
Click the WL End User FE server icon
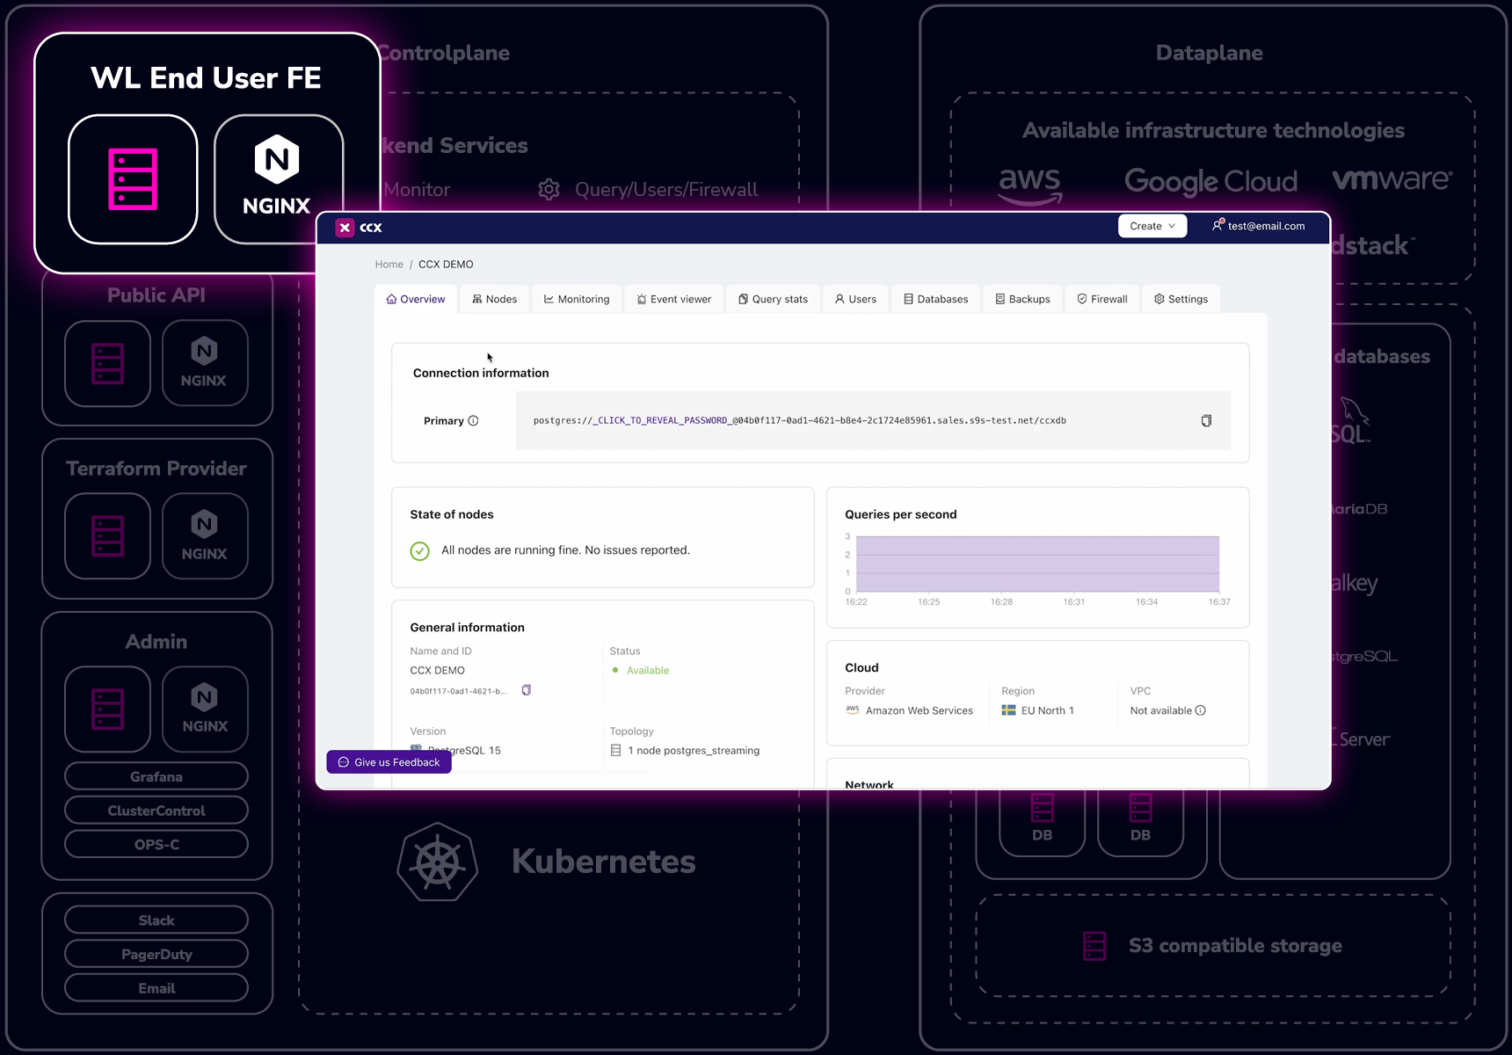[133, 179]
